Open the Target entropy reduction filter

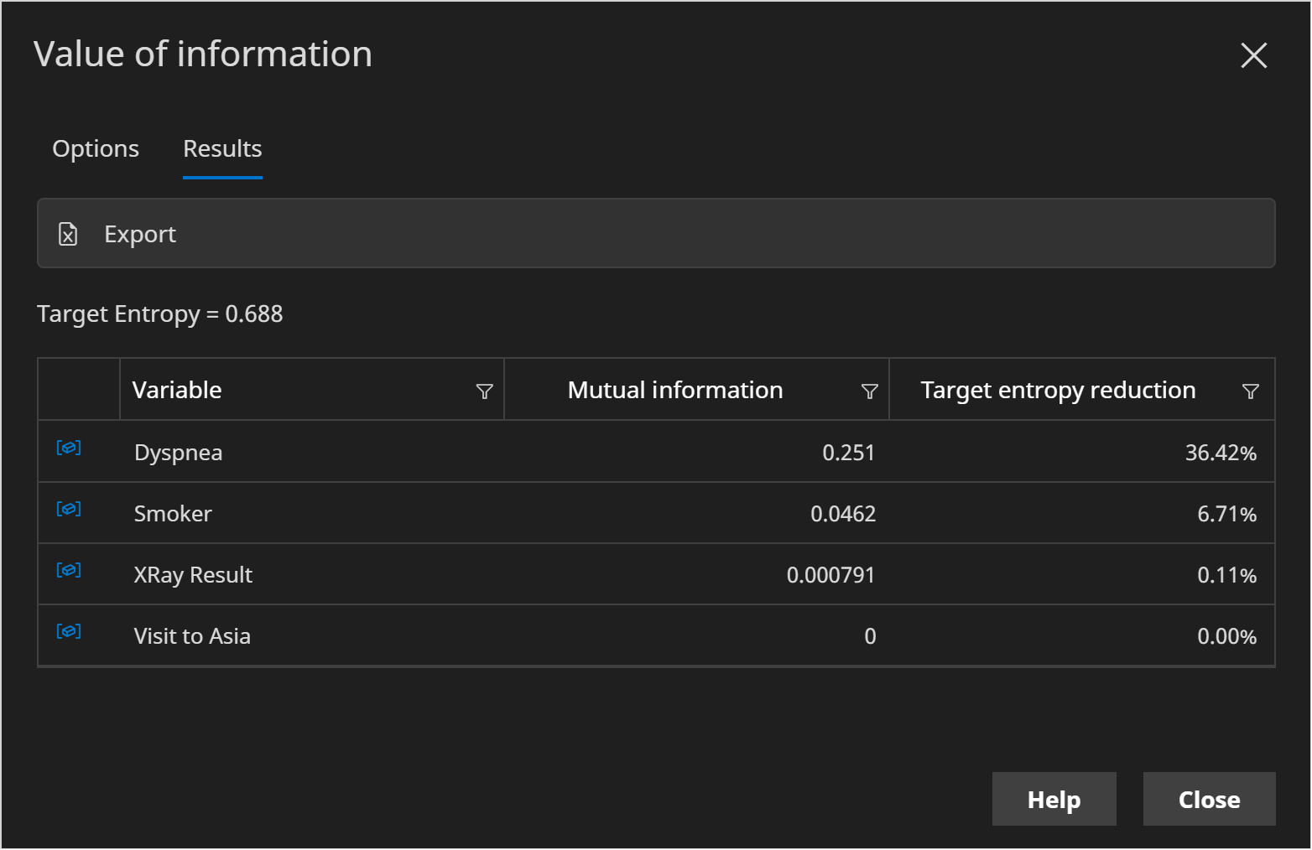click(x=1250, y=391)
